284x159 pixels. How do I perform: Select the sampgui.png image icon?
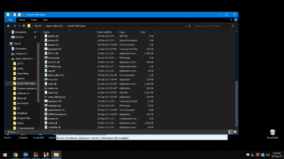click(46, 105)
